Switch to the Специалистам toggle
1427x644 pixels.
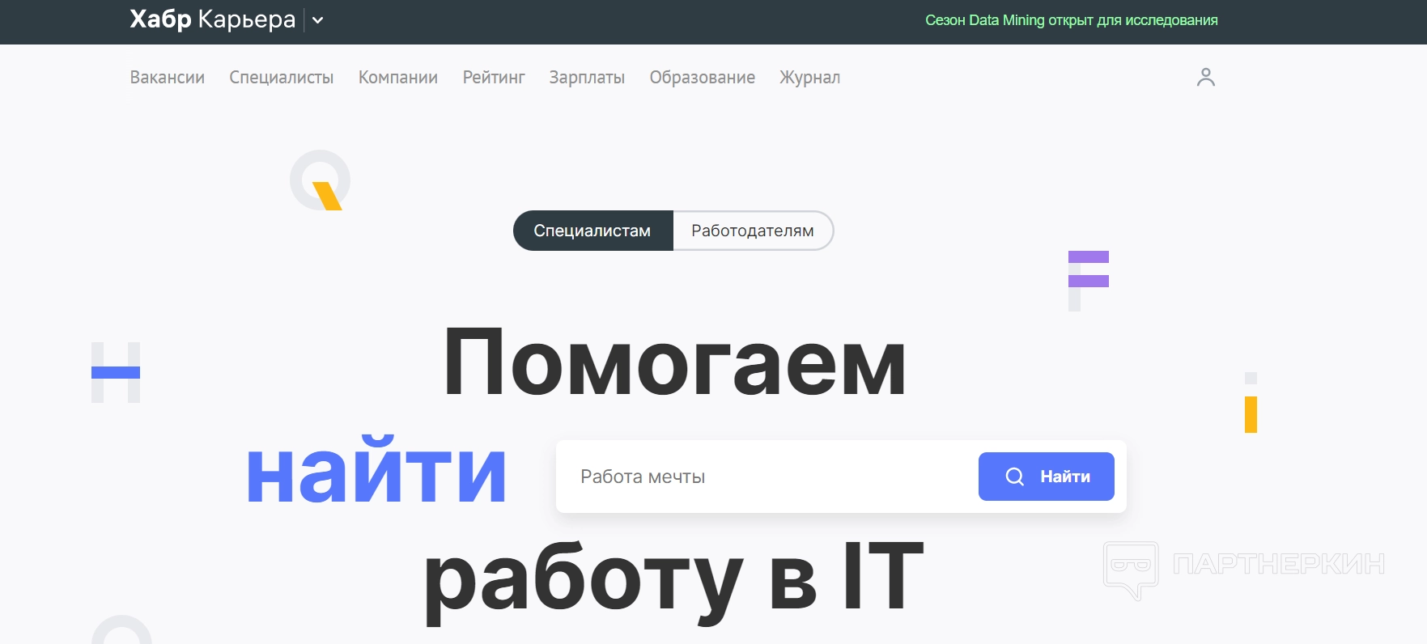pos(592,231)
